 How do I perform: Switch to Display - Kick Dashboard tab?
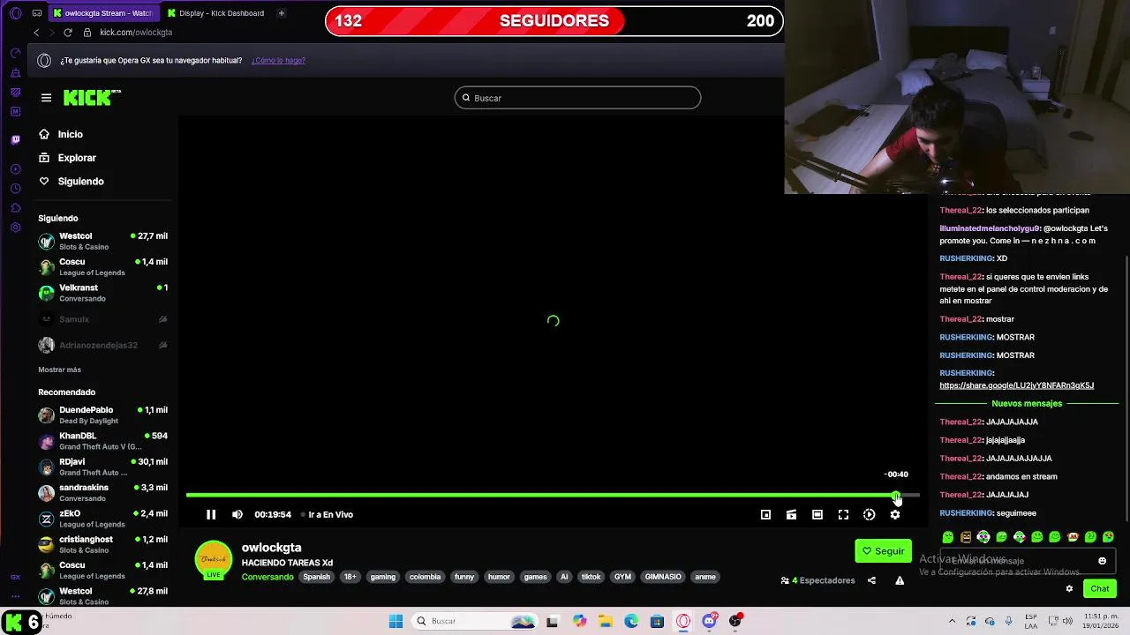(216, 13)
